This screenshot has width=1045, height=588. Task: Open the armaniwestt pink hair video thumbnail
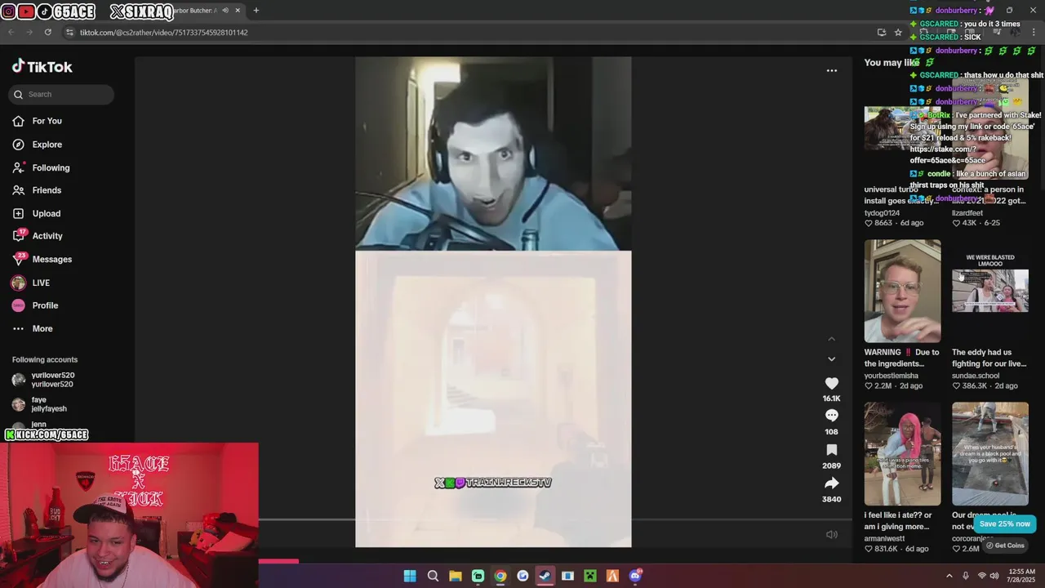(x=902, y=453)
